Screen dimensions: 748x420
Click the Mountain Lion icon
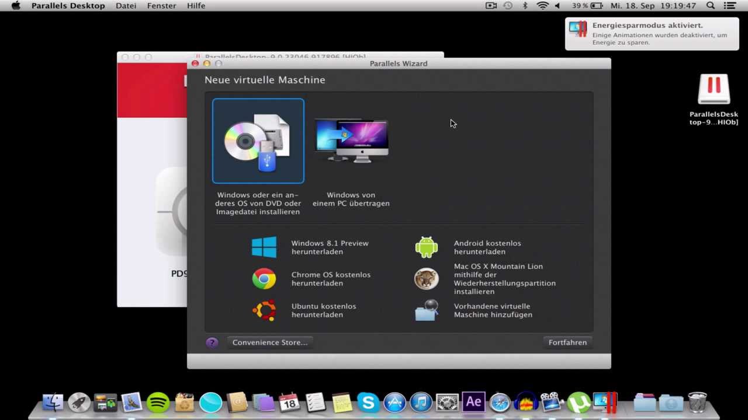coord(427,279)
